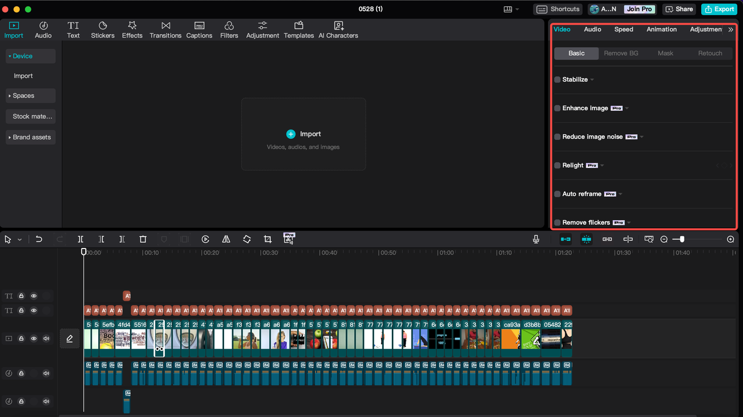Click the timeline zoom in icon
Screen dimensions: 743x417
[730, 239]
